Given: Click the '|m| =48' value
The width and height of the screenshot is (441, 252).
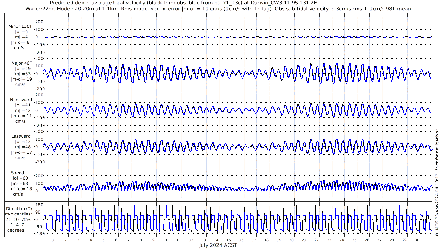Looking at the screenshot, I should pos(23,147).
